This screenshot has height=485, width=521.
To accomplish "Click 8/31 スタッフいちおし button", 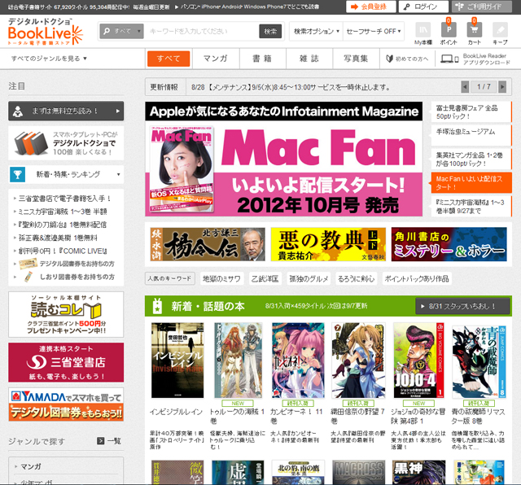I will click(x=462, y=306).
